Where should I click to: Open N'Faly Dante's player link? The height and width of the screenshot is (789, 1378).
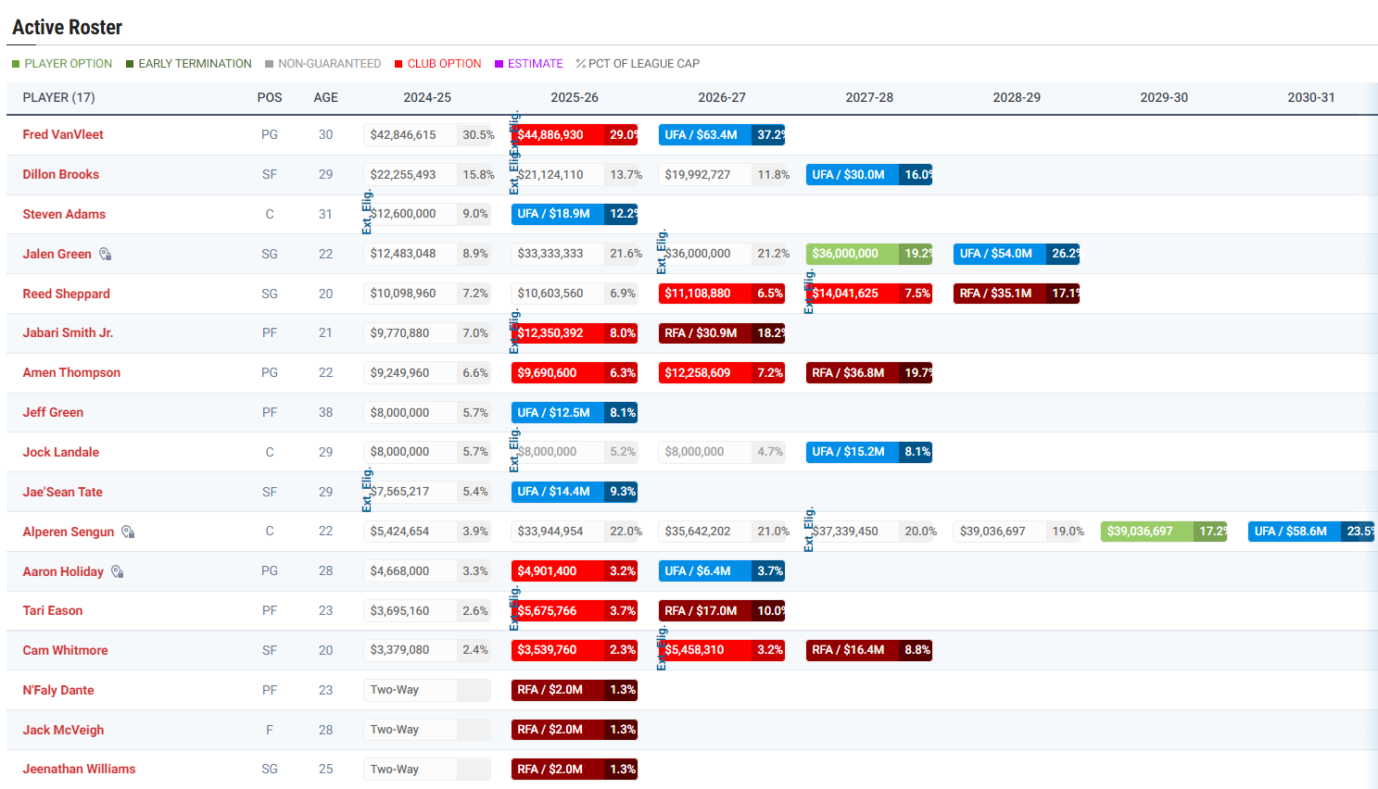pos(58,690)
